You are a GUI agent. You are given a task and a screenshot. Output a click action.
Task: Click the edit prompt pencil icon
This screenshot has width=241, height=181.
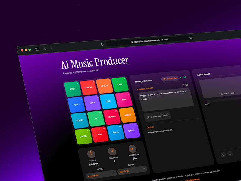coord(183,85)
